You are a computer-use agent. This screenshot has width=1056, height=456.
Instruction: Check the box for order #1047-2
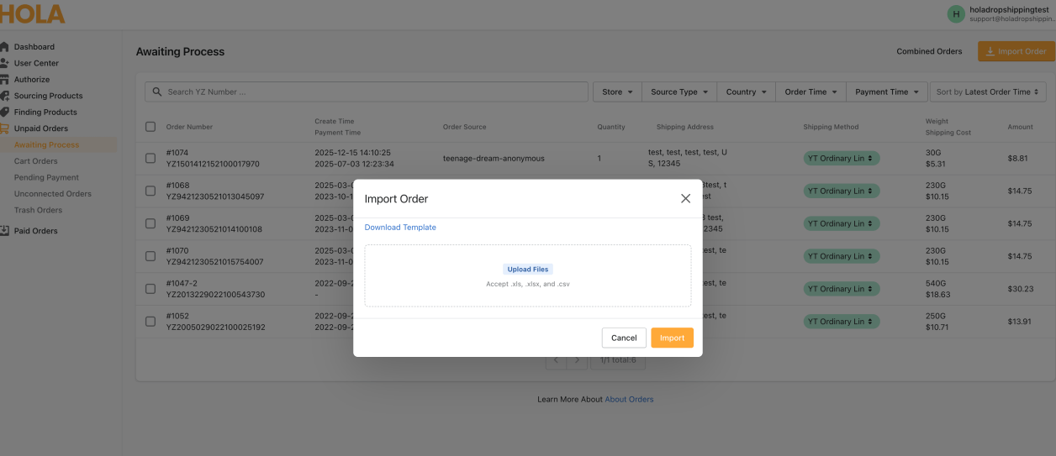coord(150,289)
